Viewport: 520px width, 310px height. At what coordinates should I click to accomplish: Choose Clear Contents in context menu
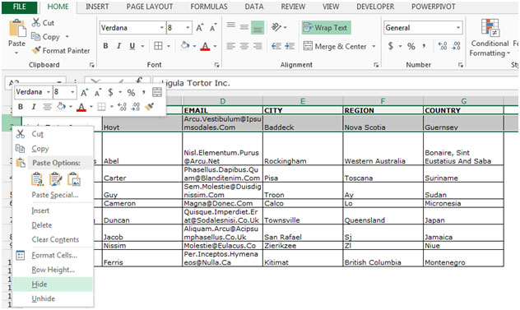tap(53, 239)
